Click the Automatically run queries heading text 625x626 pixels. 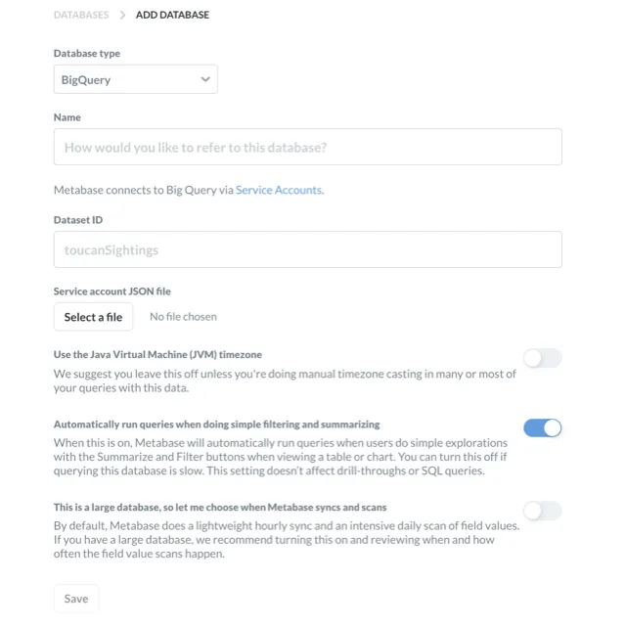click(217, 425)
